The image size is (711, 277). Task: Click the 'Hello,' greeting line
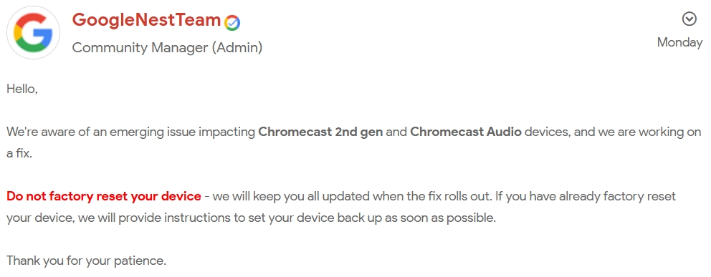coord(22,89)
